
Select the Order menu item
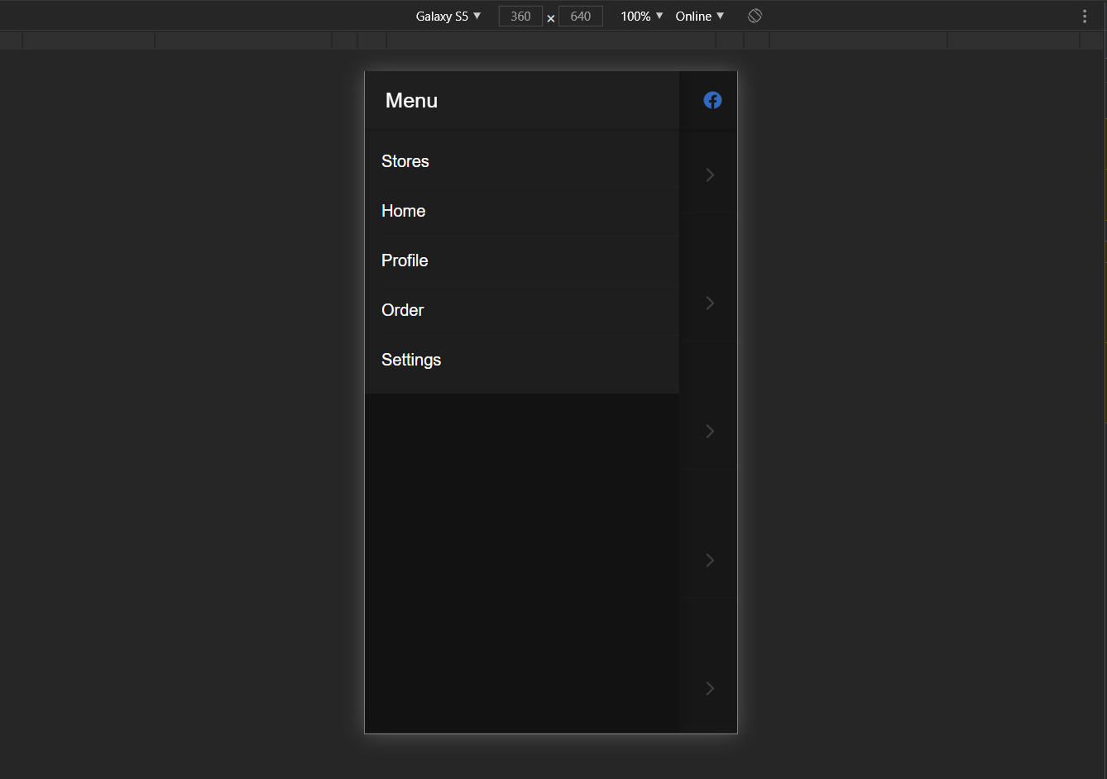402,310
